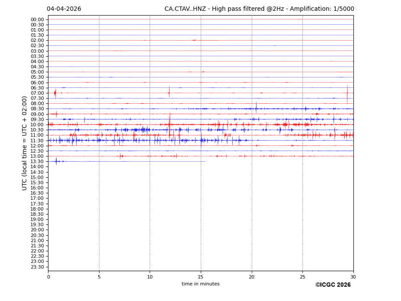Select the x-axis tick label 15

(201, 277)
